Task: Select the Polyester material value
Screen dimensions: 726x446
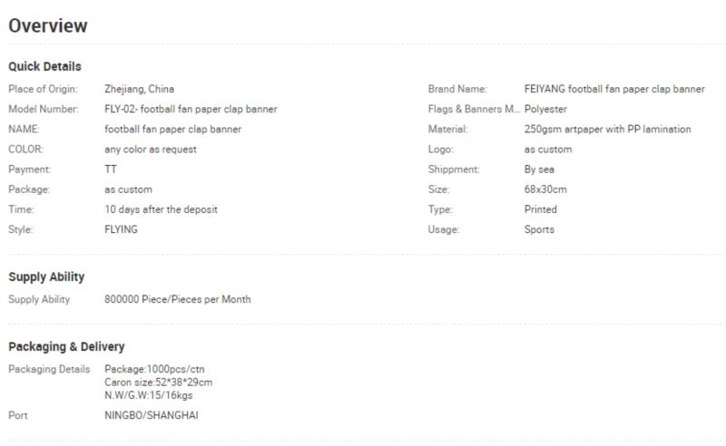Action: 545,109
